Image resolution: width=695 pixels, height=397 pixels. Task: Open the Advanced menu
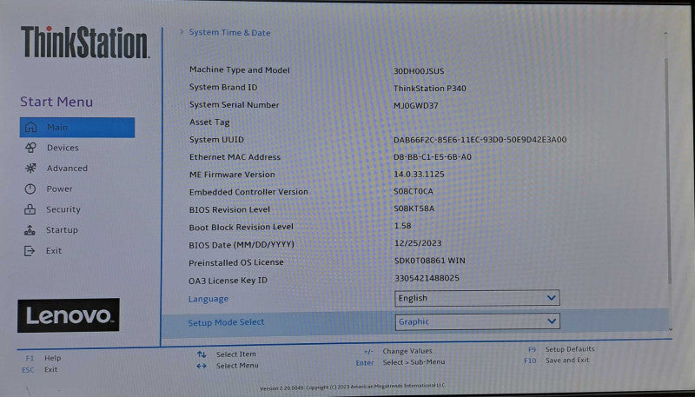pos(68,169)
